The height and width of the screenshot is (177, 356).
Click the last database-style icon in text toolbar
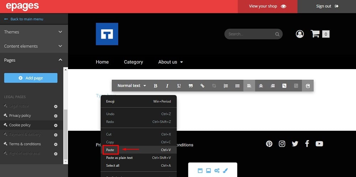click(308, 86)
